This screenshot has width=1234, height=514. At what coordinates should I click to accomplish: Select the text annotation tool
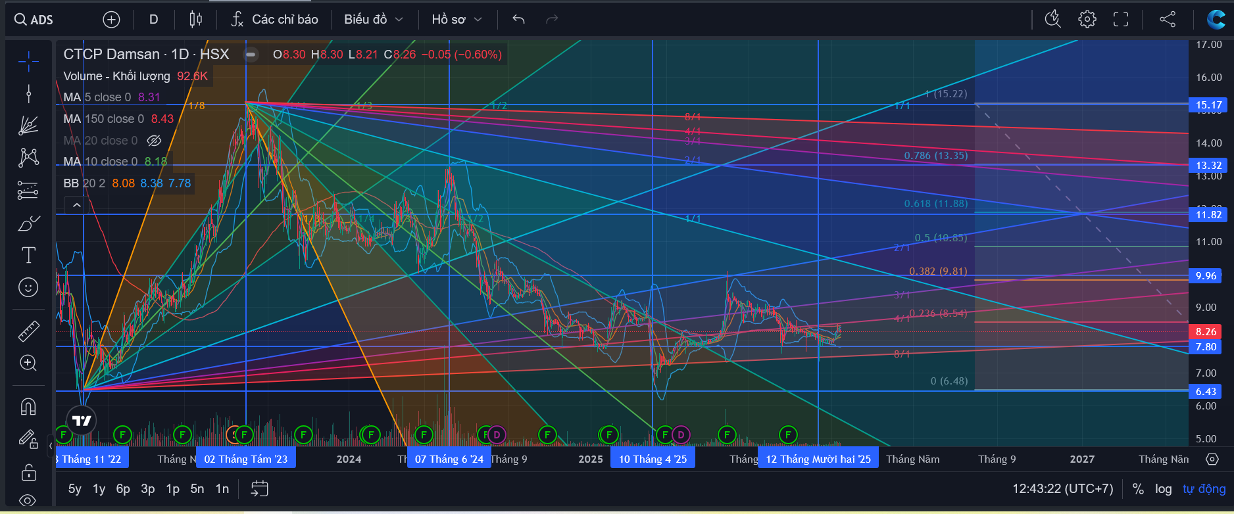[28, 255]
